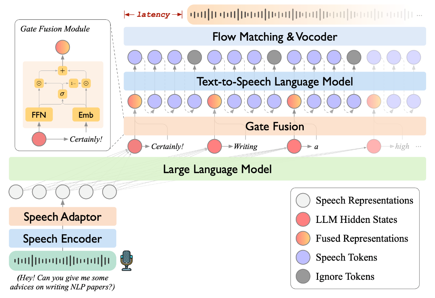Click the microphone icon beside input waveform
435x298 pixels.
point(126,260)
